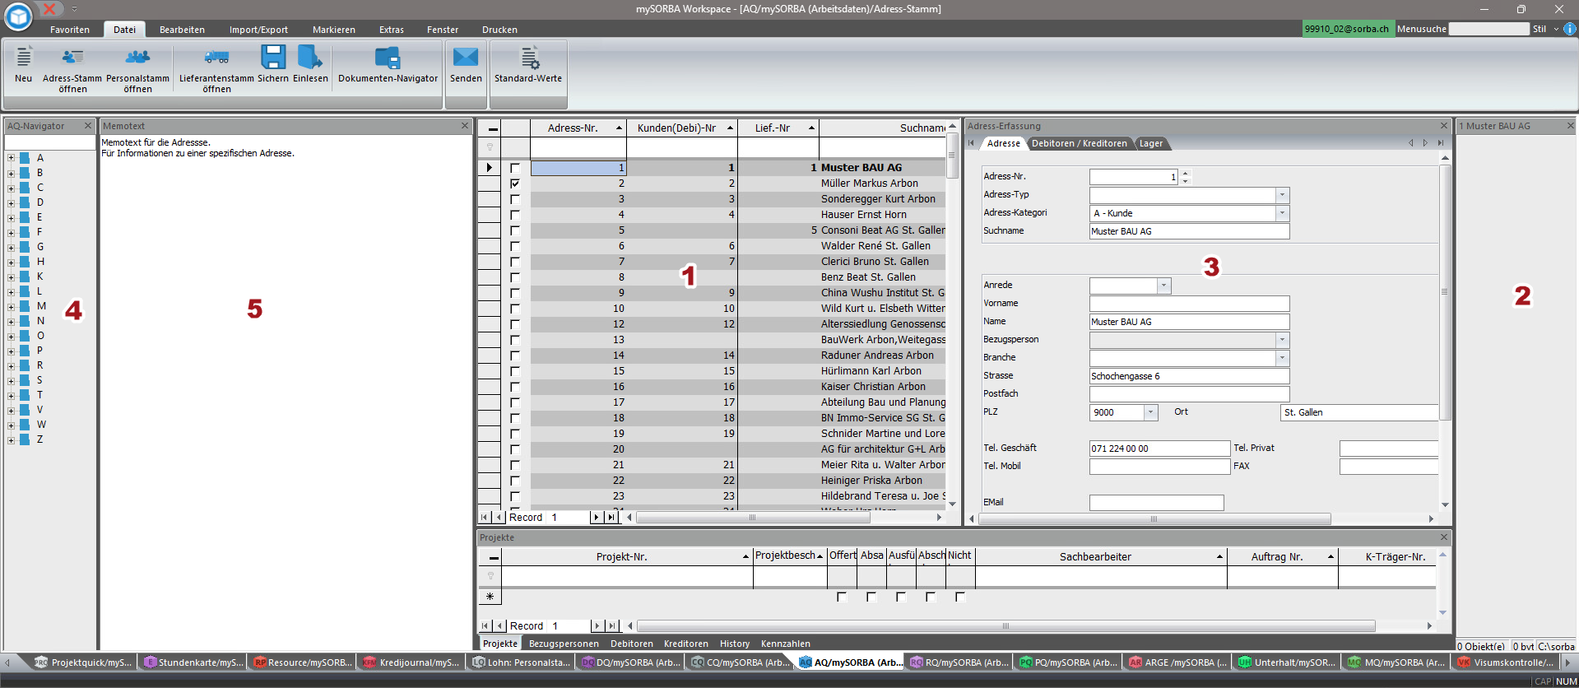The image size is (1579, 688).
Task: Open the Extras menu
Action: click(392, 30)
